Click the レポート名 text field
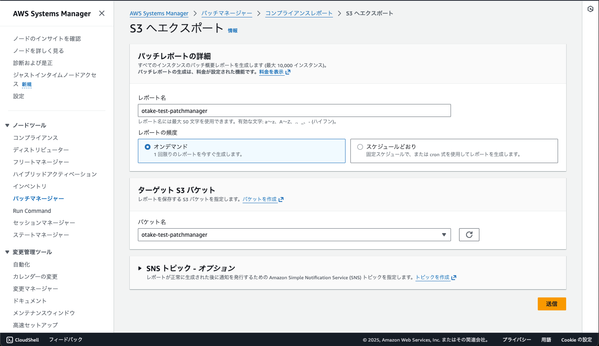 point(294,111)
